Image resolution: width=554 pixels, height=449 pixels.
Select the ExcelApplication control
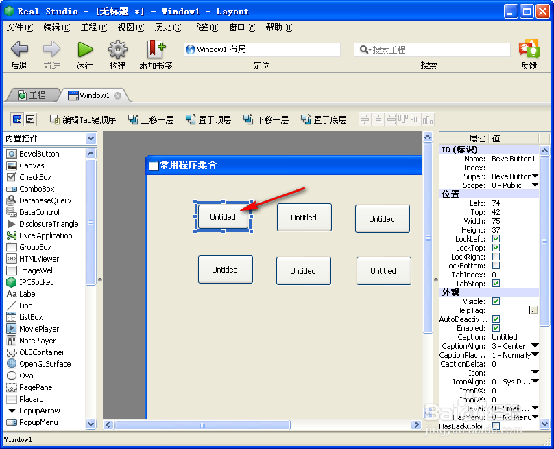45,235
